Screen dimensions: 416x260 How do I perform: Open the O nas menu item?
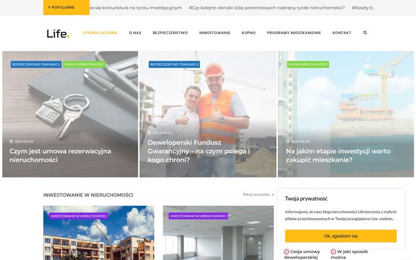coord(135,33)
